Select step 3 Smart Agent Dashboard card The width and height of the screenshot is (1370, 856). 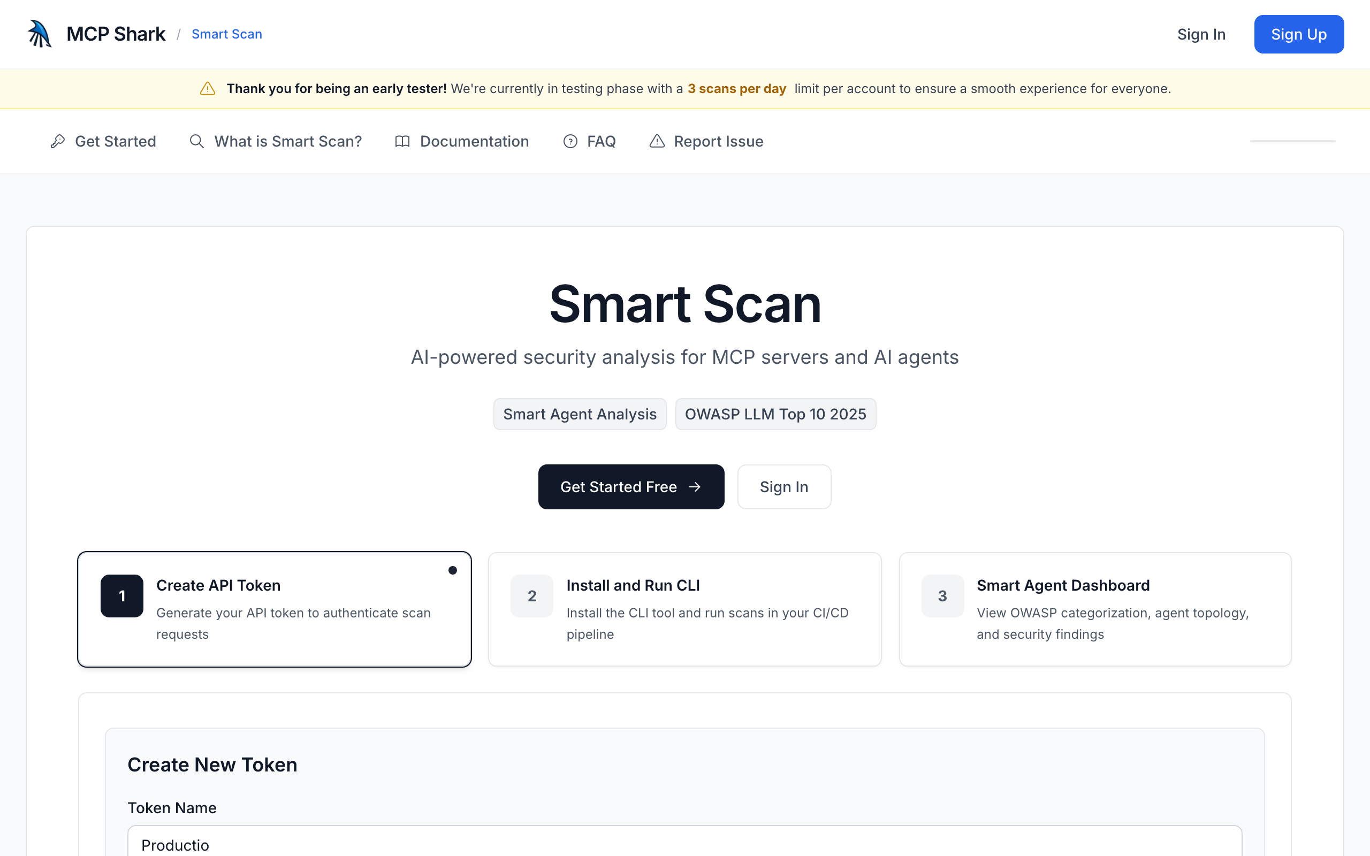coord(1095,609)
